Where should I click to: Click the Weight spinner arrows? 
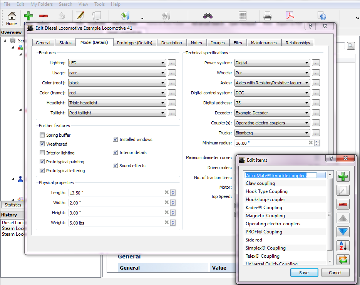pyautogui.click(x=173, y=223)
